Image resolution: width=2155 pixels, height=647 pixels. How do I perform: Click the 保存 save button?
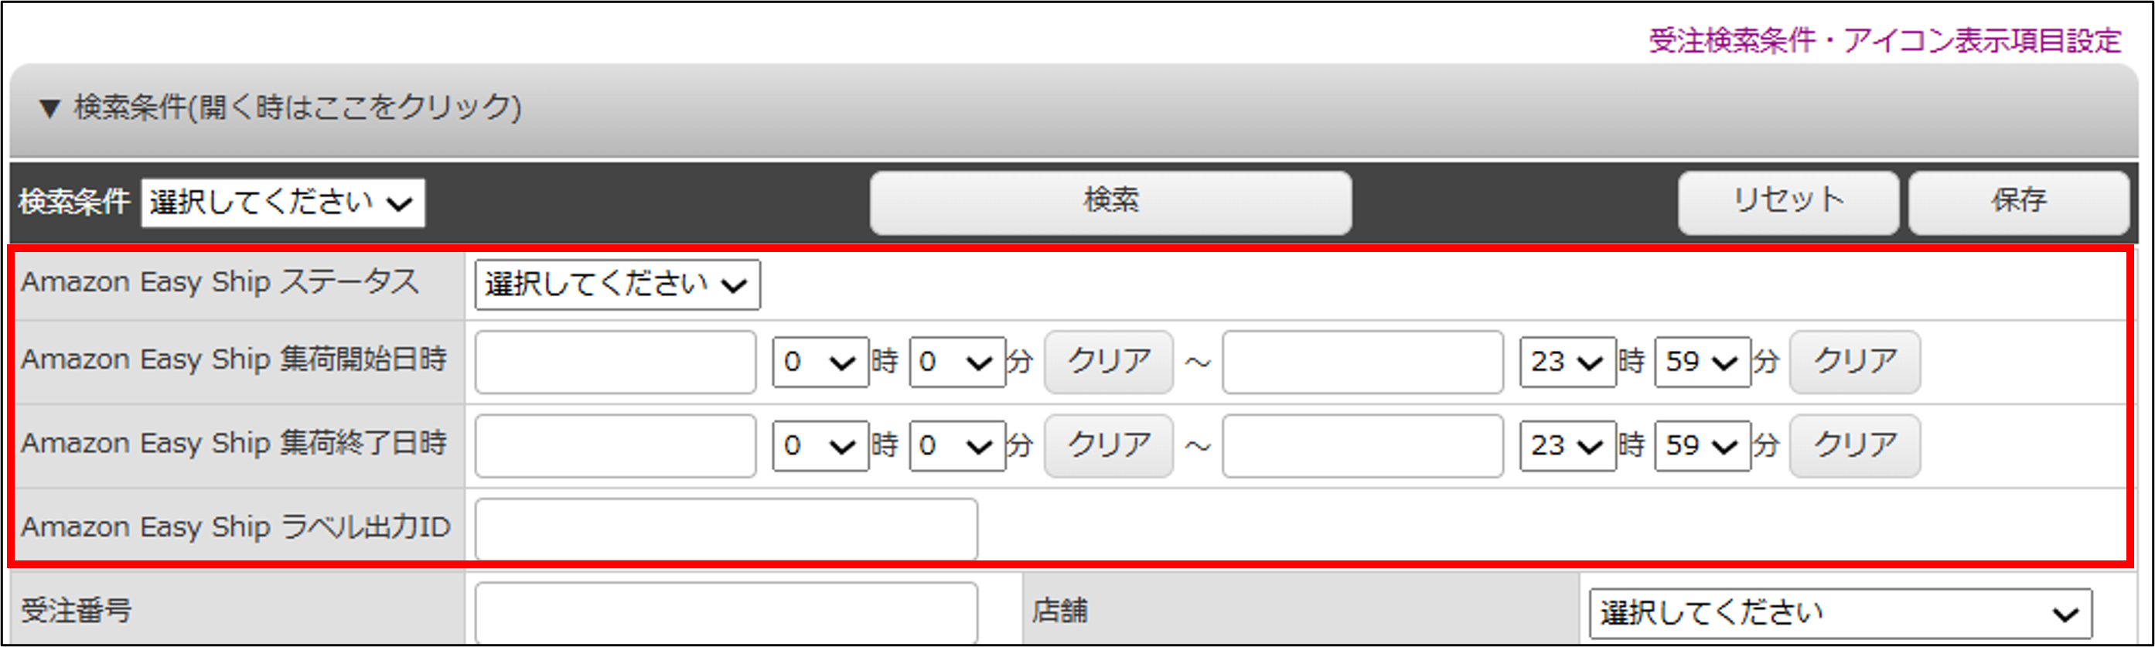point(2019,201)
